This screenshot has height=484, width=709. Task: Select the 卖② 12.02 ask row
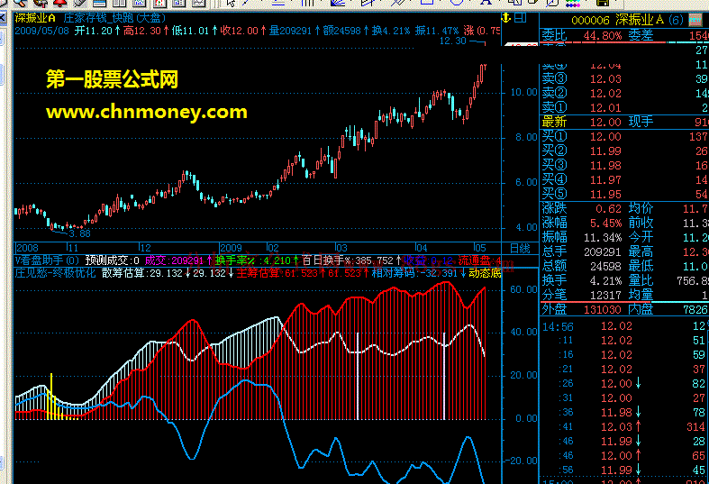click(x=624, y=93)
